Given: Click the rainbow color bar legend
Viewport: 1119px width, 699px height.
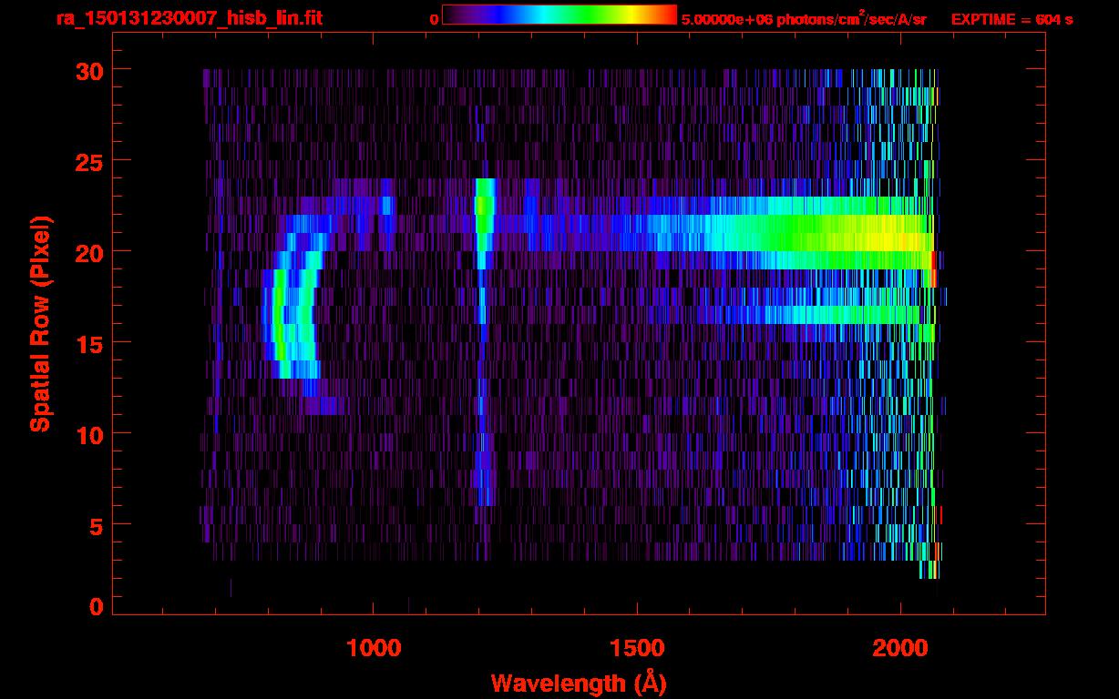Looking at the screenshot, I should click(559, 15).
